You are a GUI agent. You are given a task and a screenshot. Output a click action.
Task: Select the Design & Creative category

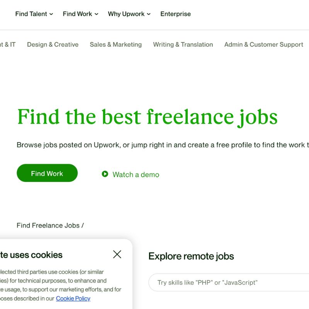click(x=53, y=44)
